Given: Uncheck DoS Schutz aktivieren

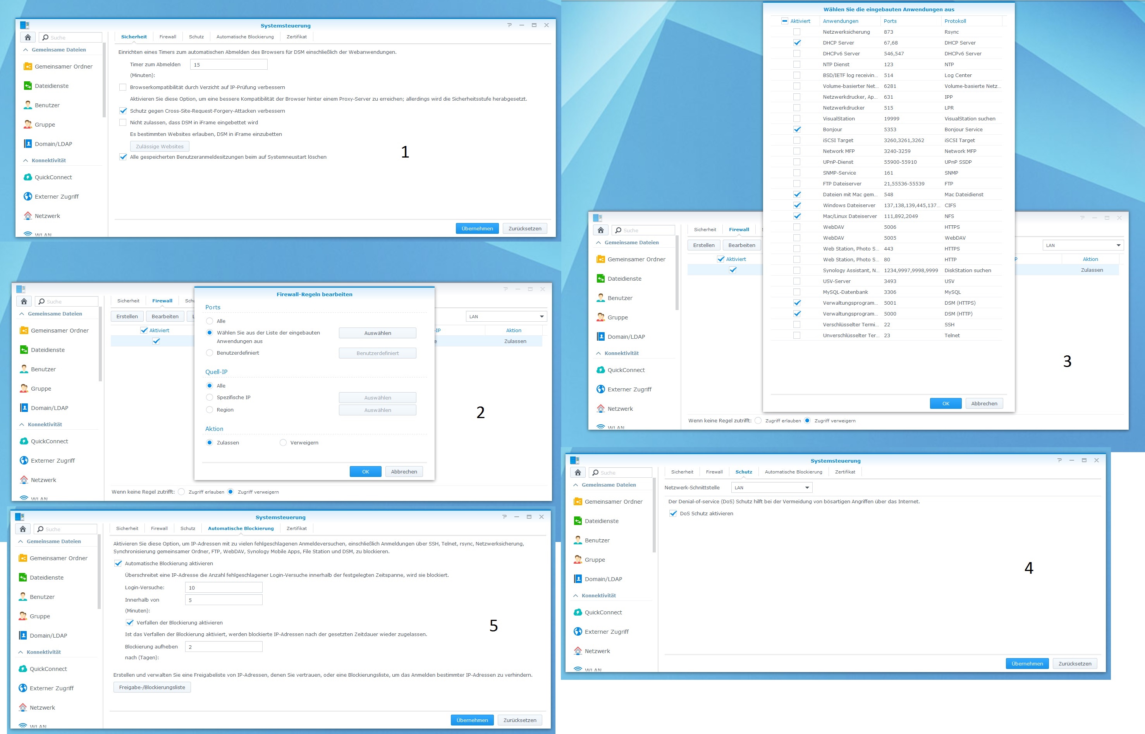Looking at the screenshot, I should point(673,513).
